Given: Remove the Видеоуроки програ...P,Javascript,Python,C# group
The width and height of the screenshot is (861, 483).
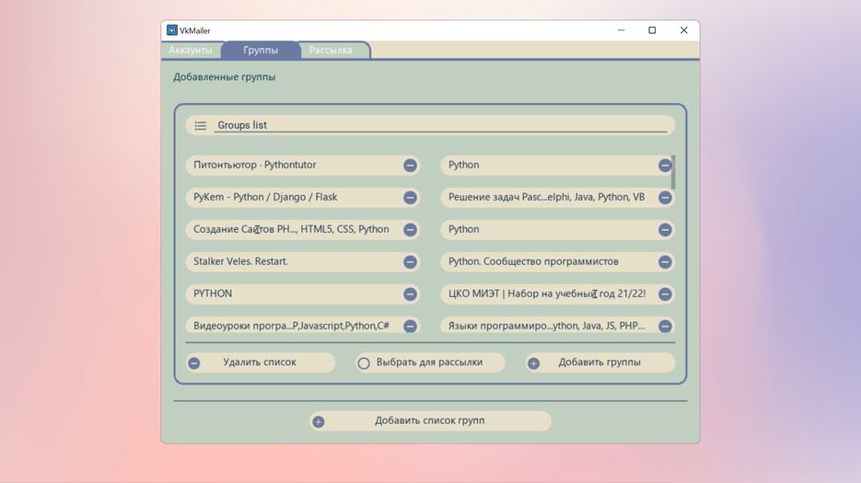Looking at the screenshot, I should pyautogui.click(x=410, y=326).
